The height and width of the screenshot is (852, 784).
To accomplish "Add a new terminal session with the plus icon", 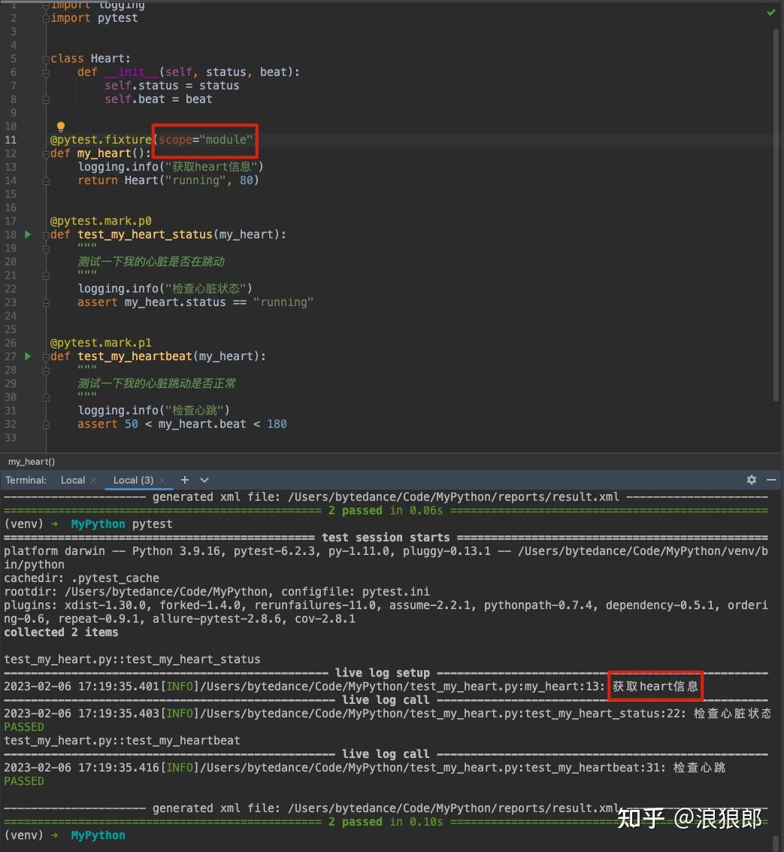I will [x=184, y=480].
